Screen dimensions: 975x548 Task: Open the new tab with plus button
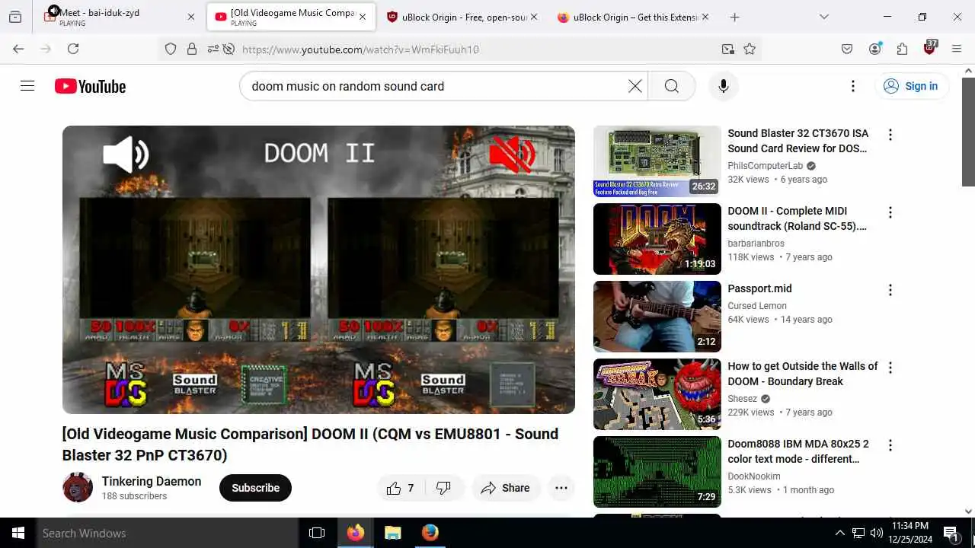coord(734,17)
